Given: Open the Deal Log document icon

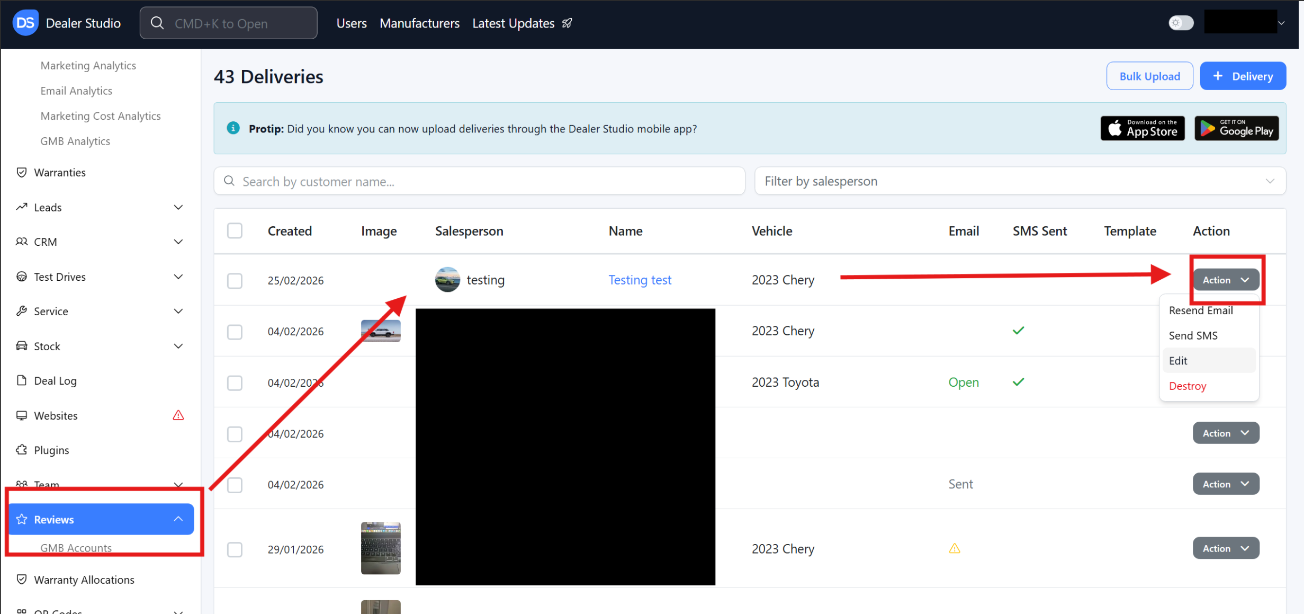Looking at the screenshot, I should (x=22, y=380).
